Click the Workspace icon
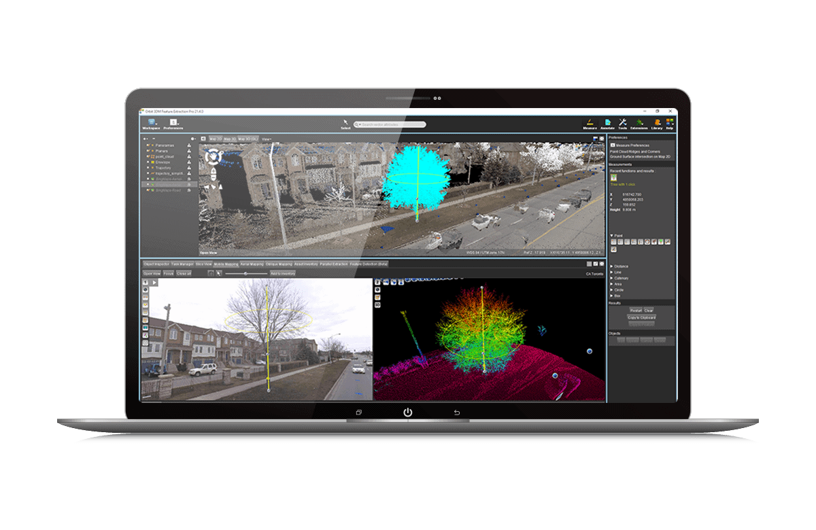Viewport: 816px width, 530px height. [150, 123]
